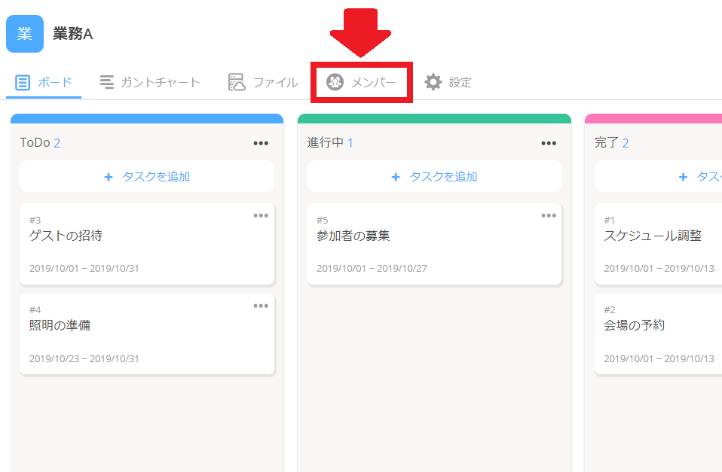Open the options menu on task 参加者の募集
Image resolution: width=722 pixels, height=472 pixels.
pos(548,215)
